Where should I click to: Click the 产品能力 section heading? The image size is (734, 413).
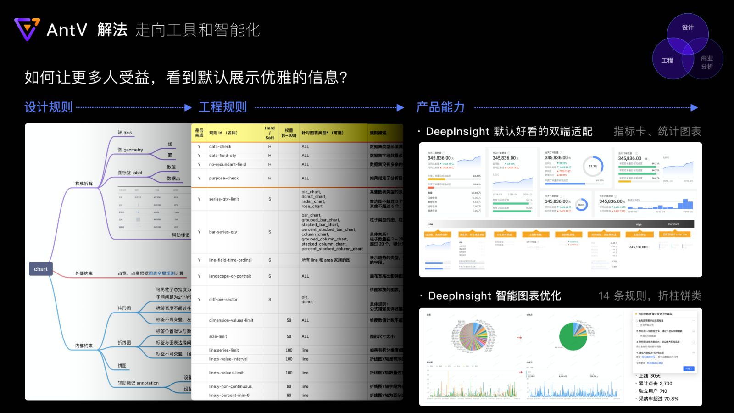point(440,107)
